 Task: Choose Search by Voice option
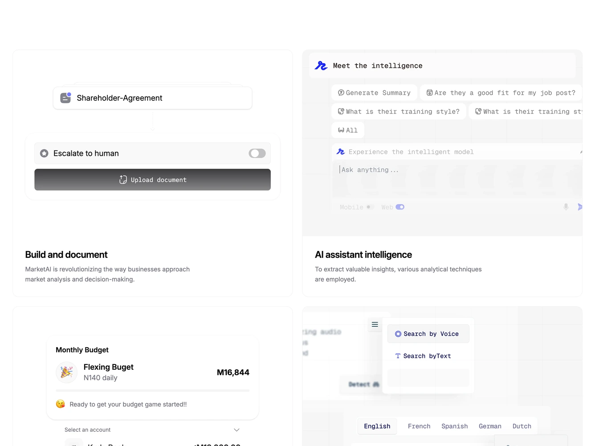click(428, 334)
